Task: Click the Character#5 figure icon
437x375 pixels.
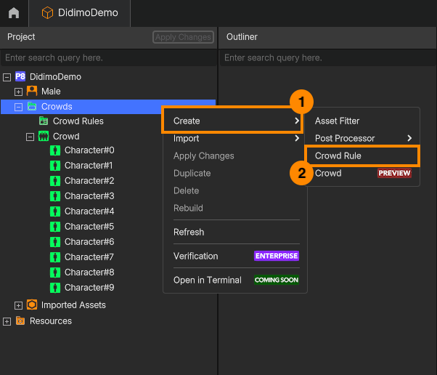Action: click(55, 227)
